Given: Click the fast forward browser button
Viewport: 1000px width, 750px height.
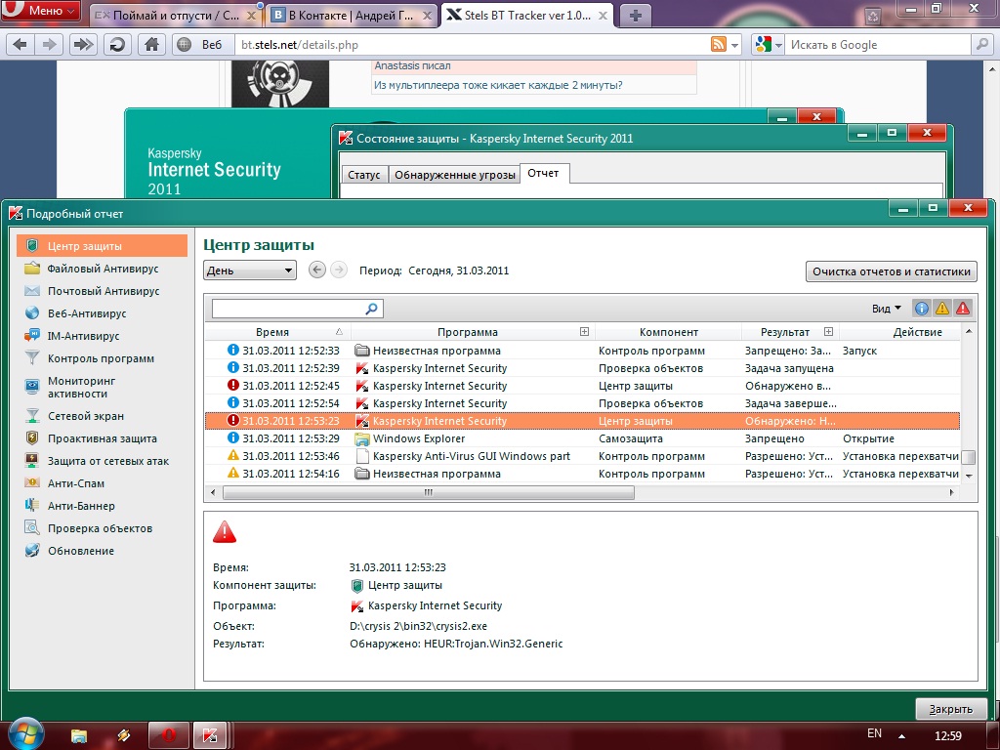Looking at the screenshot, I should (x=83, y=45).
